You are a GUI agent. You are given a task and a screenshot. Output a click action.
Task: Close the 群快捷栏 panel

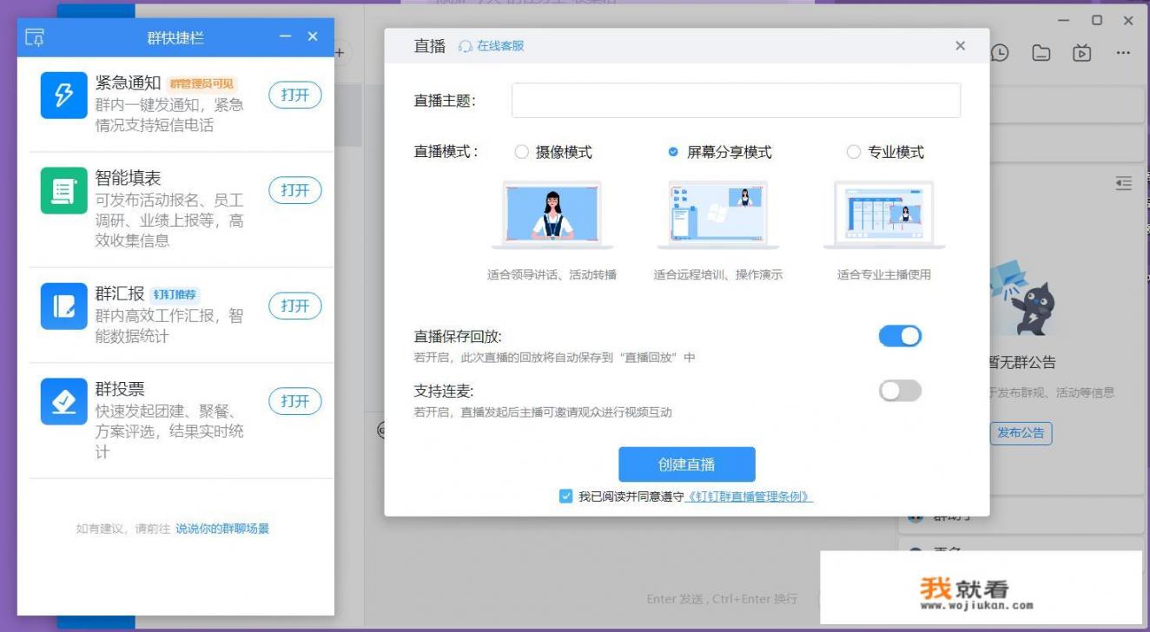coord(313,36)
